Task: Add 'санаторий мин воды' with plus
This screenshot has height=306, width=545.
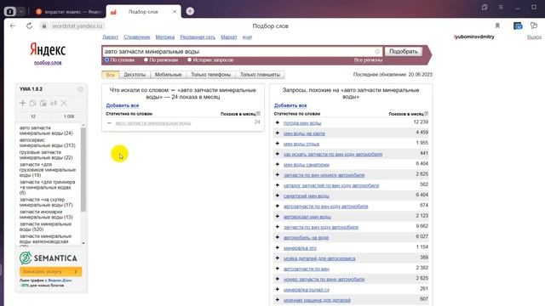Action: [278, 195]
